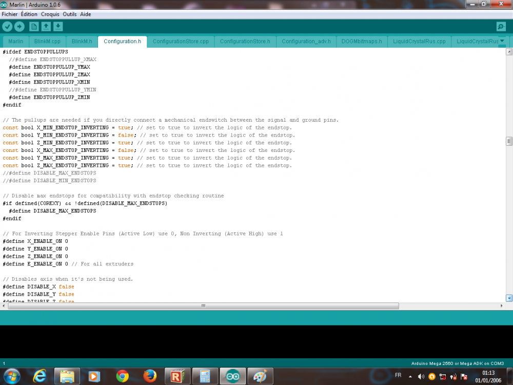Expand the tab list dropdown arrow
Viewport: 513px width, 385px height.
tap(502, 41)
